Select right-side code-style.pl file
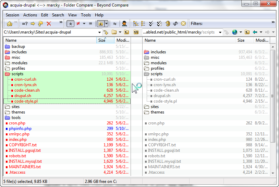The image size is (279, 187). click(x=206, y=101)
